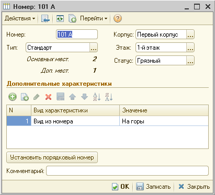Viewport: 215px width, 195px height.
Task: Open the Корпус selection ellipsis button
Action: pyautogui.click(x=190, y=35)
